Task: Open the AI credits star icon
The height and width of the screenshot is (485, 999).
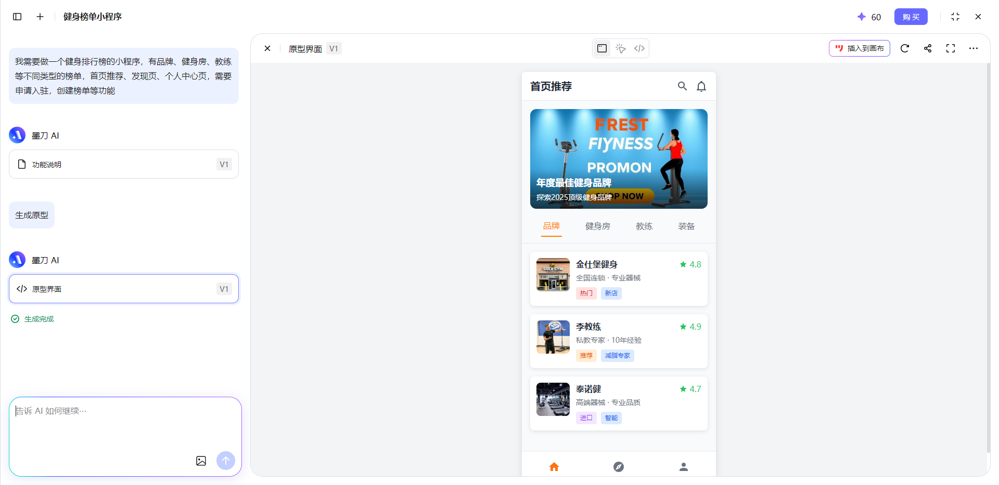Action: tap(862, 17)
